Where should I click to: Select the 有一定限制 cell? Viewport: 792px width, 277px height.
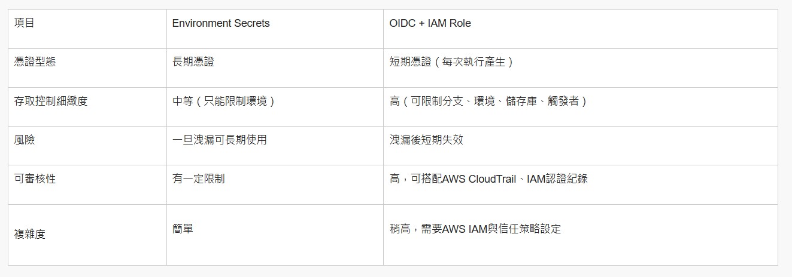(275, 184)
